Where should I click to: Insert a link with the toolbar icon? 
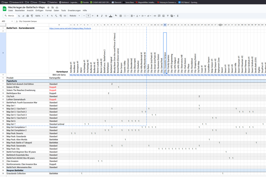(155, 16)
